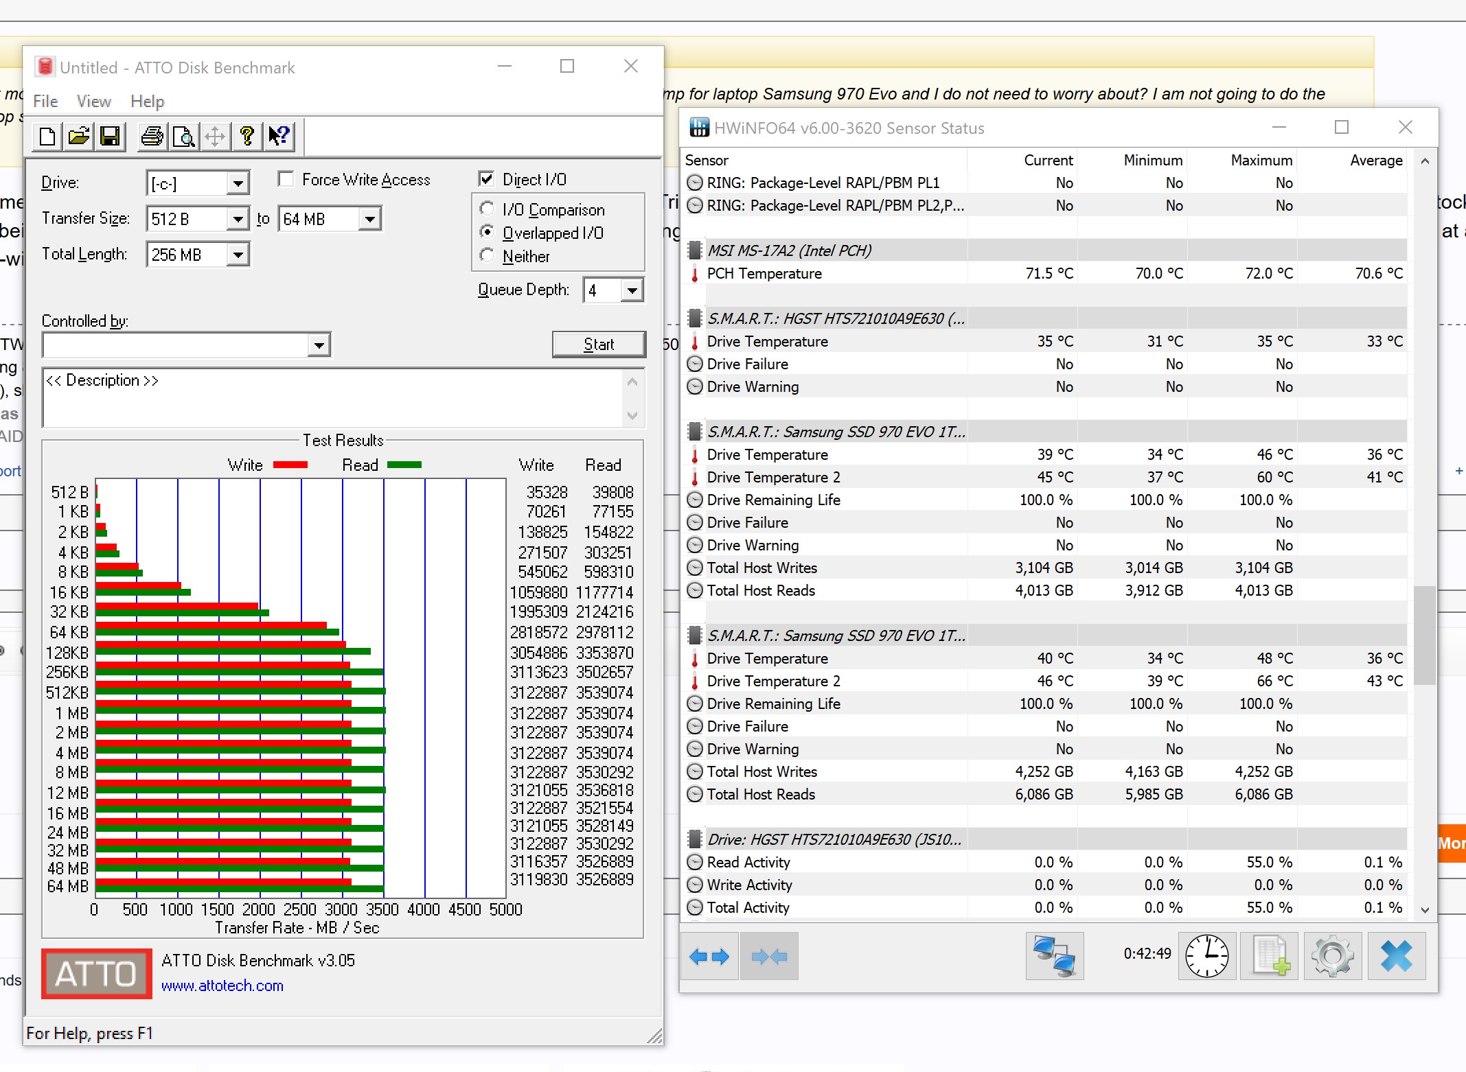Screen dimensions: 1466x1072
Task: Click the S.M.A.R.T.: HGST HTS721010A9E630 group row
Action: click(x=1044, y=318)
